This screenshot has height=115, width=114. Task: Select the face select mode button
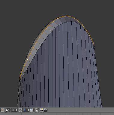2,110
